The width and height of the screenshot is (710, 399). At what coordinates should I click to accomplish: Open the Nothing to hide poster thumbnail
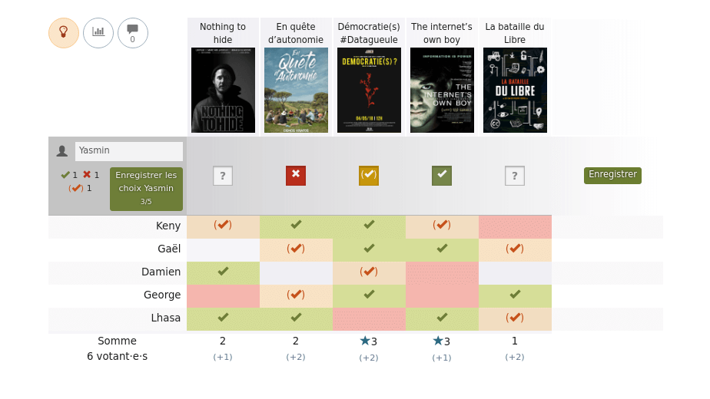[224, 90]
